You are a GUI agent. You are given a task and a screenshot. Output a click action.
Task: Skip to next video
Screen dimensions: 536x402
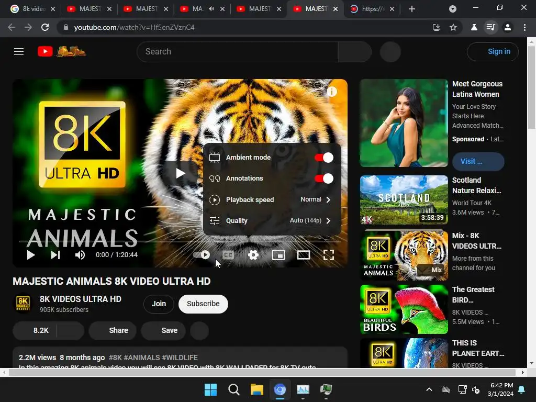tap(55, 255)
